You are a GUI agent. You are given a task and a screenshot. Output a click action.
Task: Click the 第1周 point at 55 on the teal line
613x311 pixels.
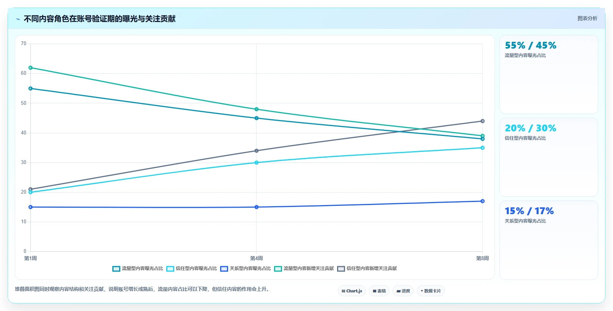31,88
